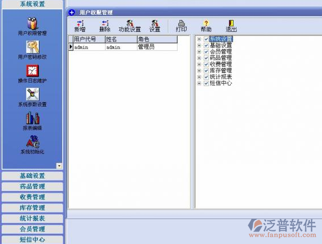The width and height of the screenshot is (322, 244).
Task: Switch to the 库存管理 sidebar section
Action: click(32, 208)
